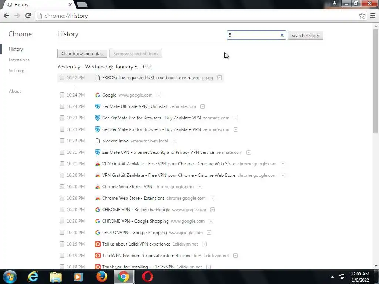Click the Google icon on CHROME VPN - Recherche Google
The width and height of the screenshot is (379, 284).
coord(97,210)
